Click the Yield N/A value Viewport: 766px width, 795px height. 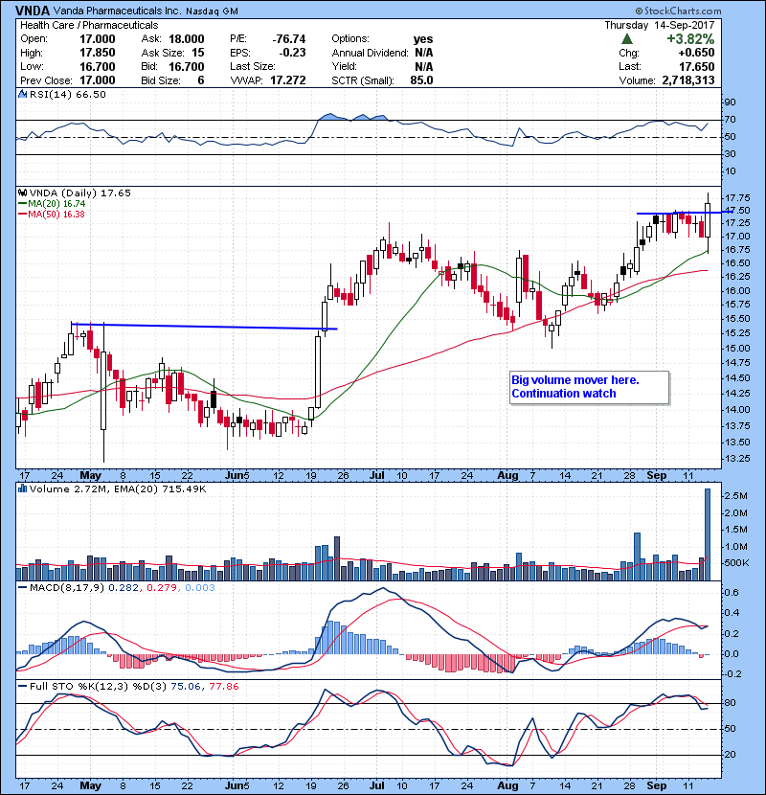click(424, 66)
